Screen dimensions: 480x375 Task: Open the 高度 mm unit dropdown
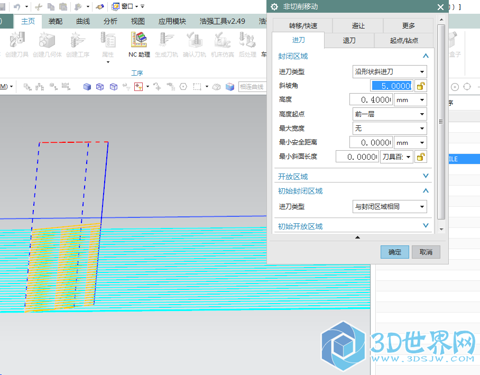point(410,100)
